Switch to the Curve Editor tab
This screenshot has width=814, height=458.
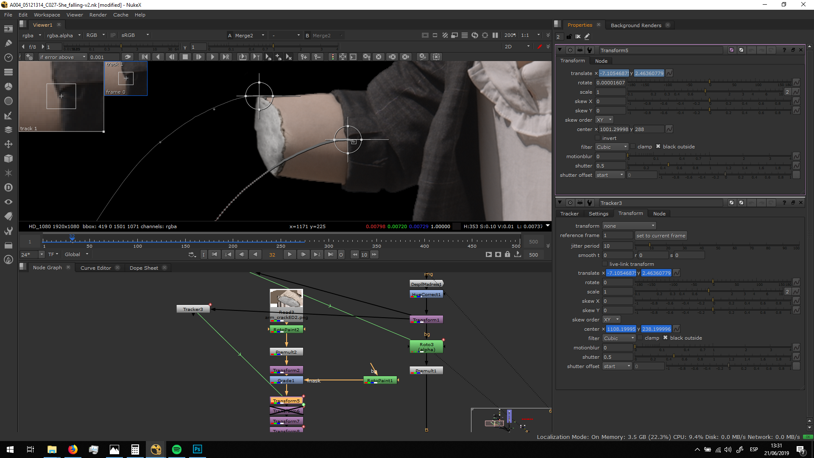pyautogui.click(x=96, y=268)
